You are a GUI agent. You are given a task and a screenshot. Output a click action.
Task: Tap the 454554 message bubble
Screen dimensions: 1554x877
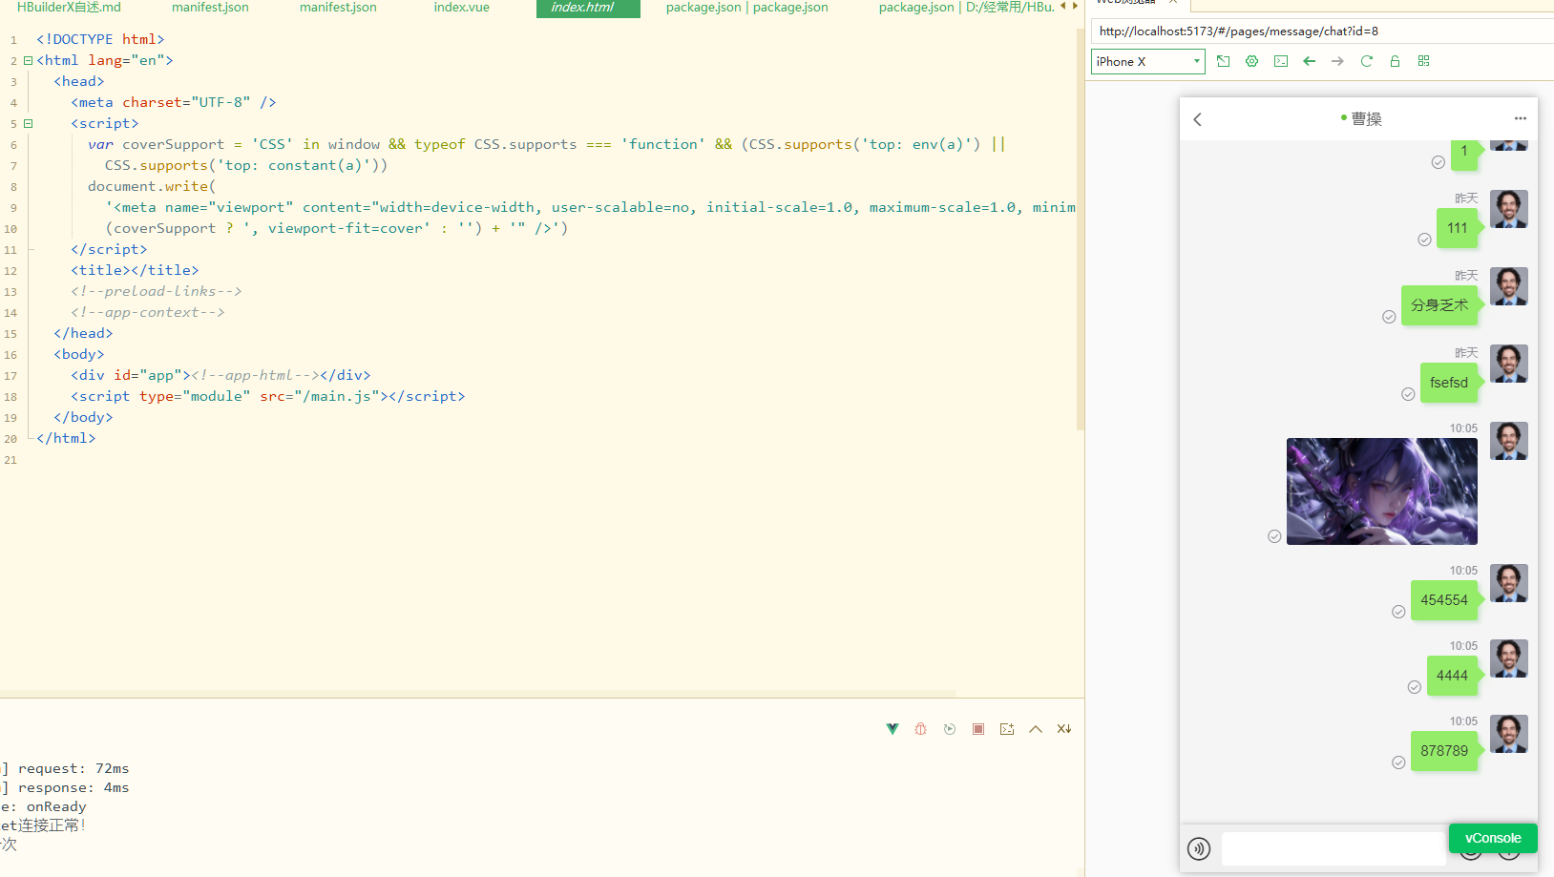click(1444, 600)
